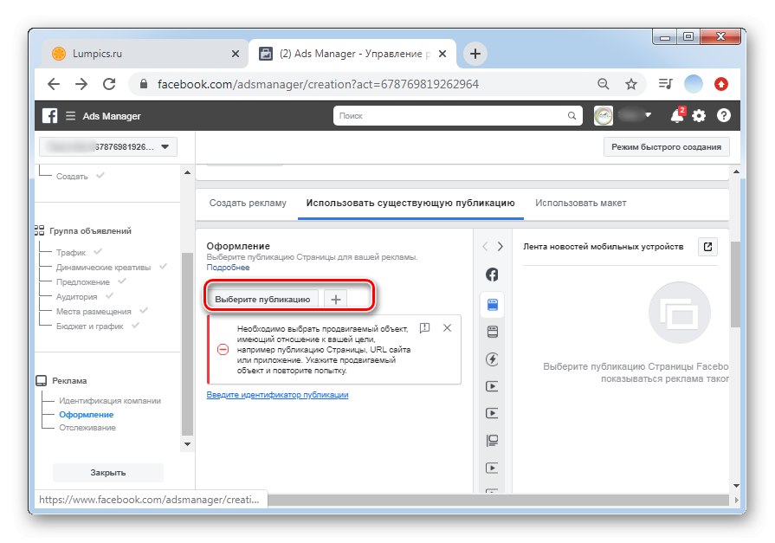This screenshot has width=775, height=543.
Task: Select the right column placement icon
Action: point(492,440)
